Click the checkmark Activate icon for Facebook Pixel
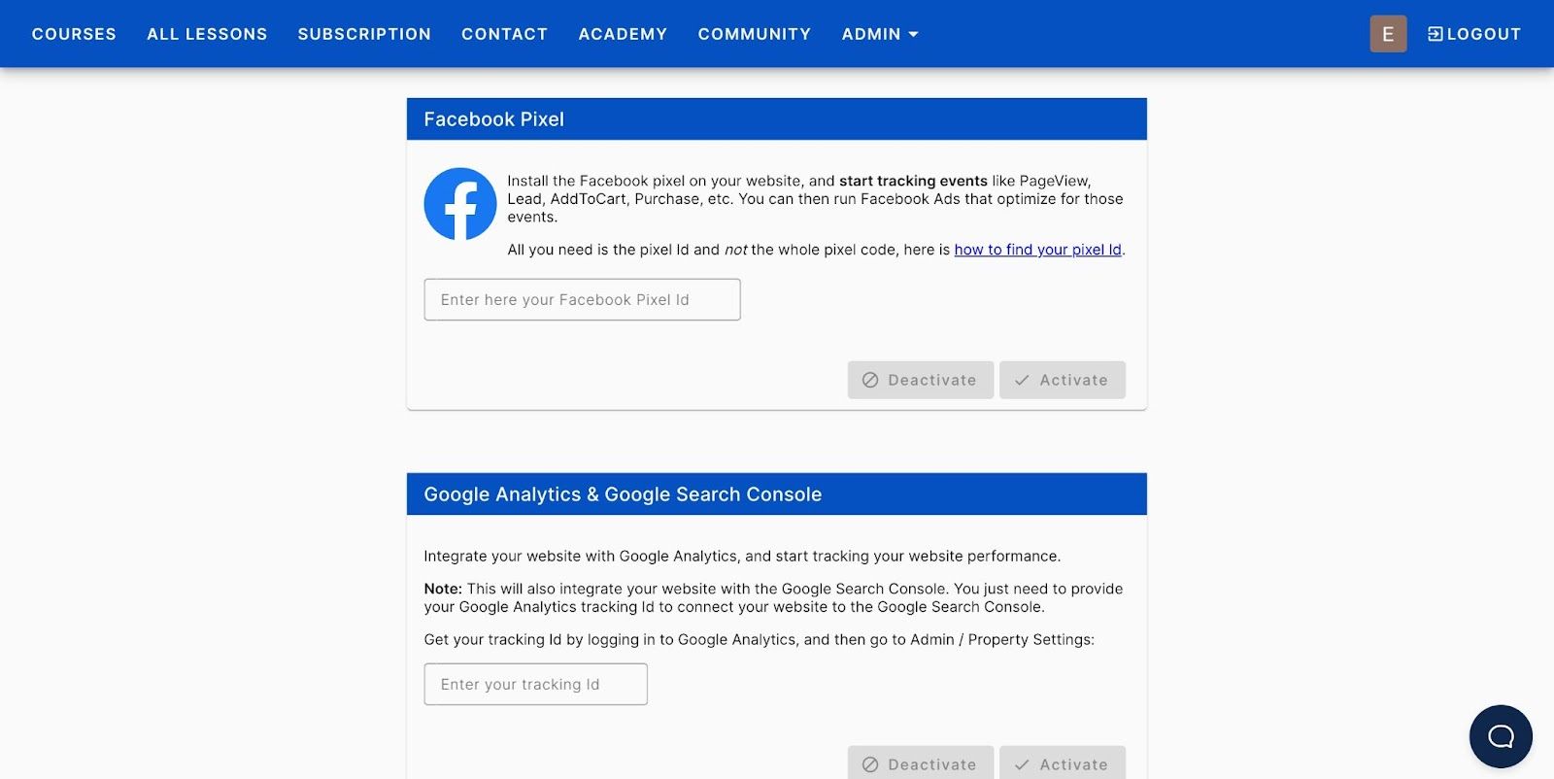Viewport: 1554px width, 779px height. pyautogui.click(x=1021, y=380)
